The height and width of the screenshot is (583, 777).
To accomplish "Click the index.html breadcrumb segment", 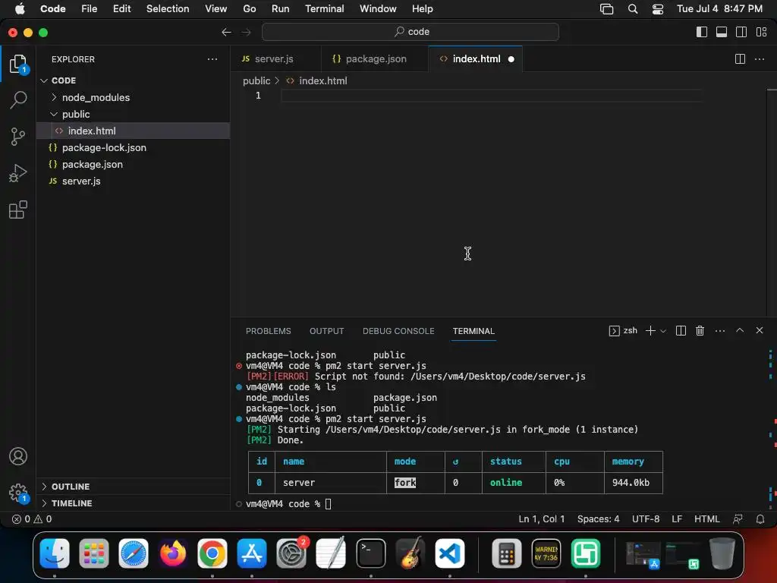I will 322,80.
